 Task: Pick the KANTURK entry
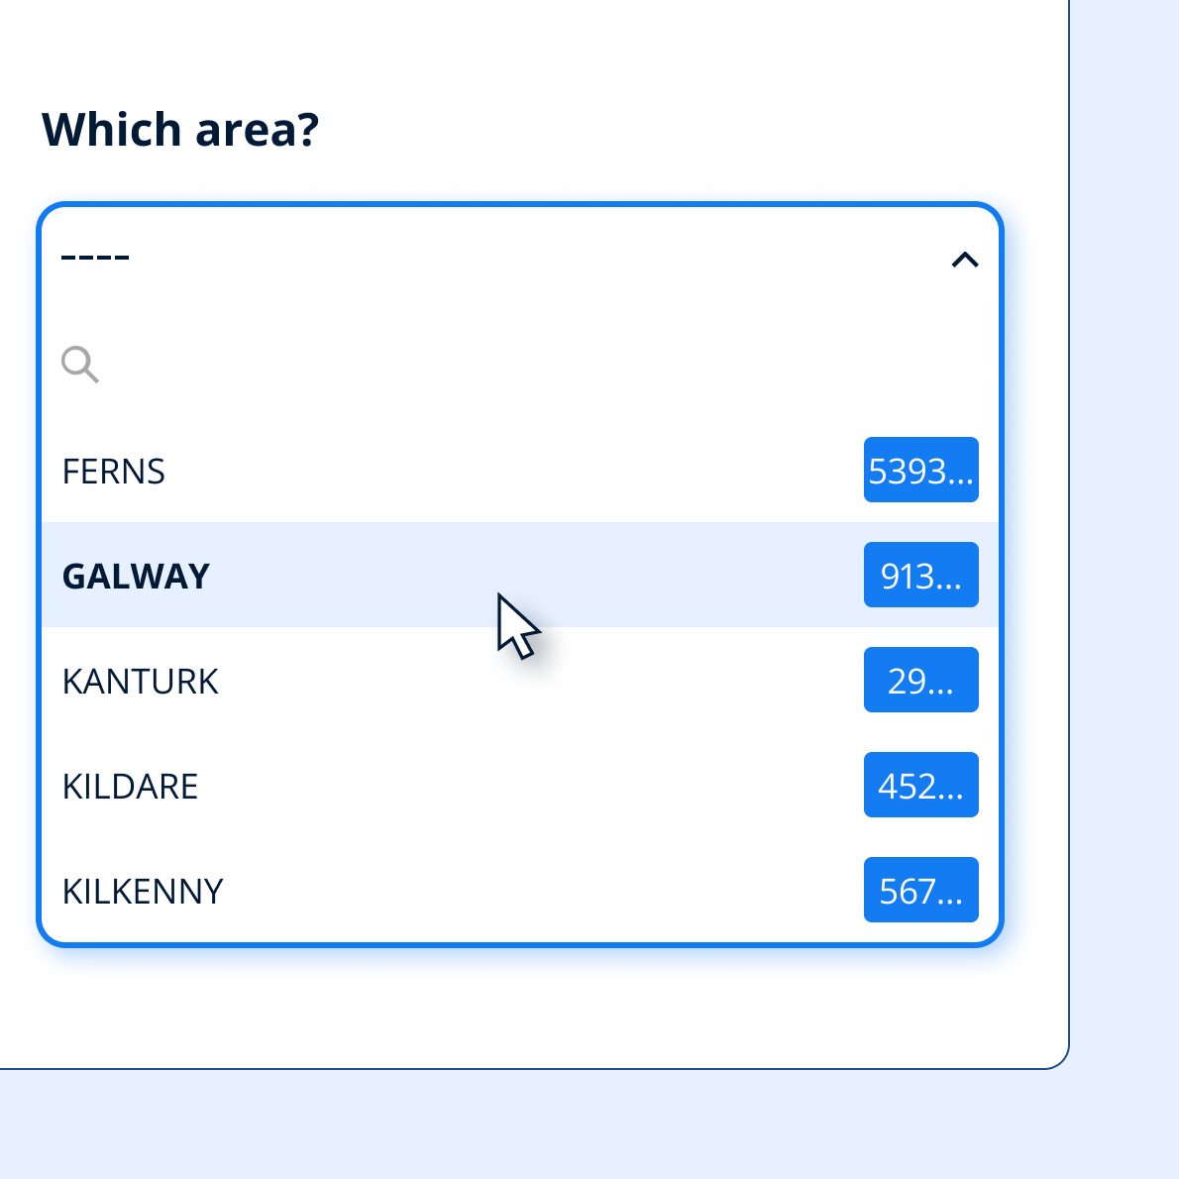[141, 681]
